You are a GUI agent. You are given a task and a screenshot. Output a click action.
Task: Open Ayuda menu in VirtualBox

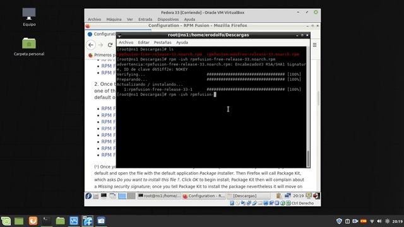[189, 20]
